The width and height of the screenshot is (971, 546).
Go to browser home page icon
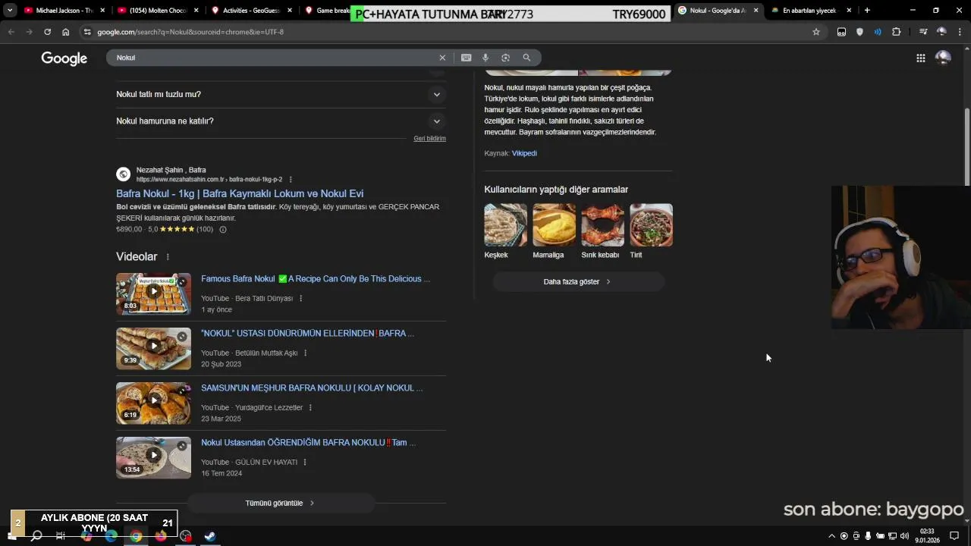coord(65,32)
